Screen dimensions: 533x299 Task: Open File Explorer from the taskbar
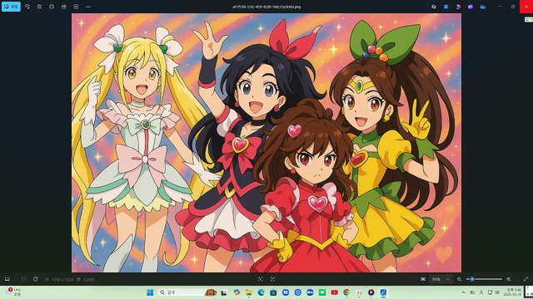pos(249,292)
